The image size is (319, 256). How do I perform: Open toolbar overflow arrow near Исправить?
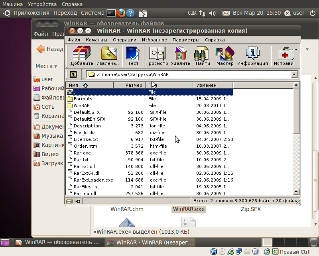point(296,49)
